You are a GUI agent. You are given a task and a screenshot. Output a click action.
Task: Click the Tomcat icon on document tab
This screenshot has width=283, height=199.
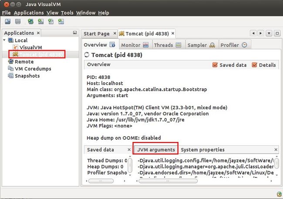[x=121, y=34]
